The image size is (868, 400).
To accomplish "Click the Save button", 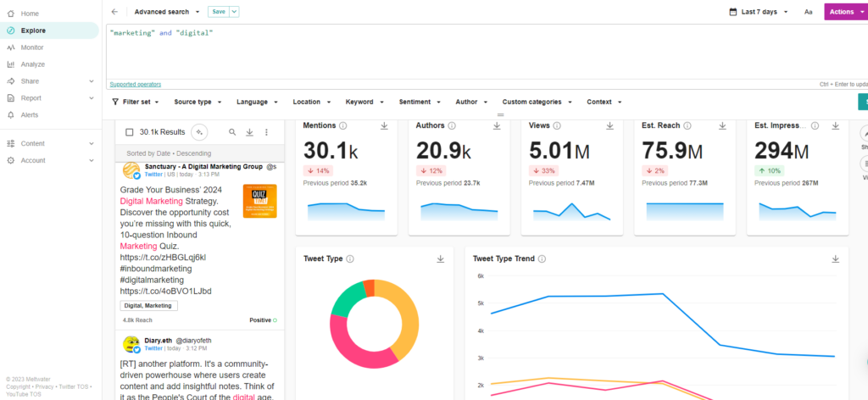I will click(219, 12).
